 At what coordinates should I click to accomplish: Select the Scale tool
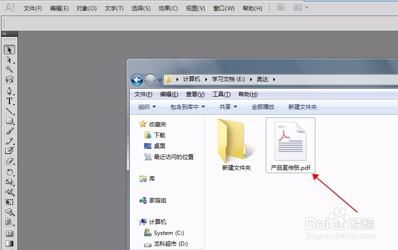point(9,182)
